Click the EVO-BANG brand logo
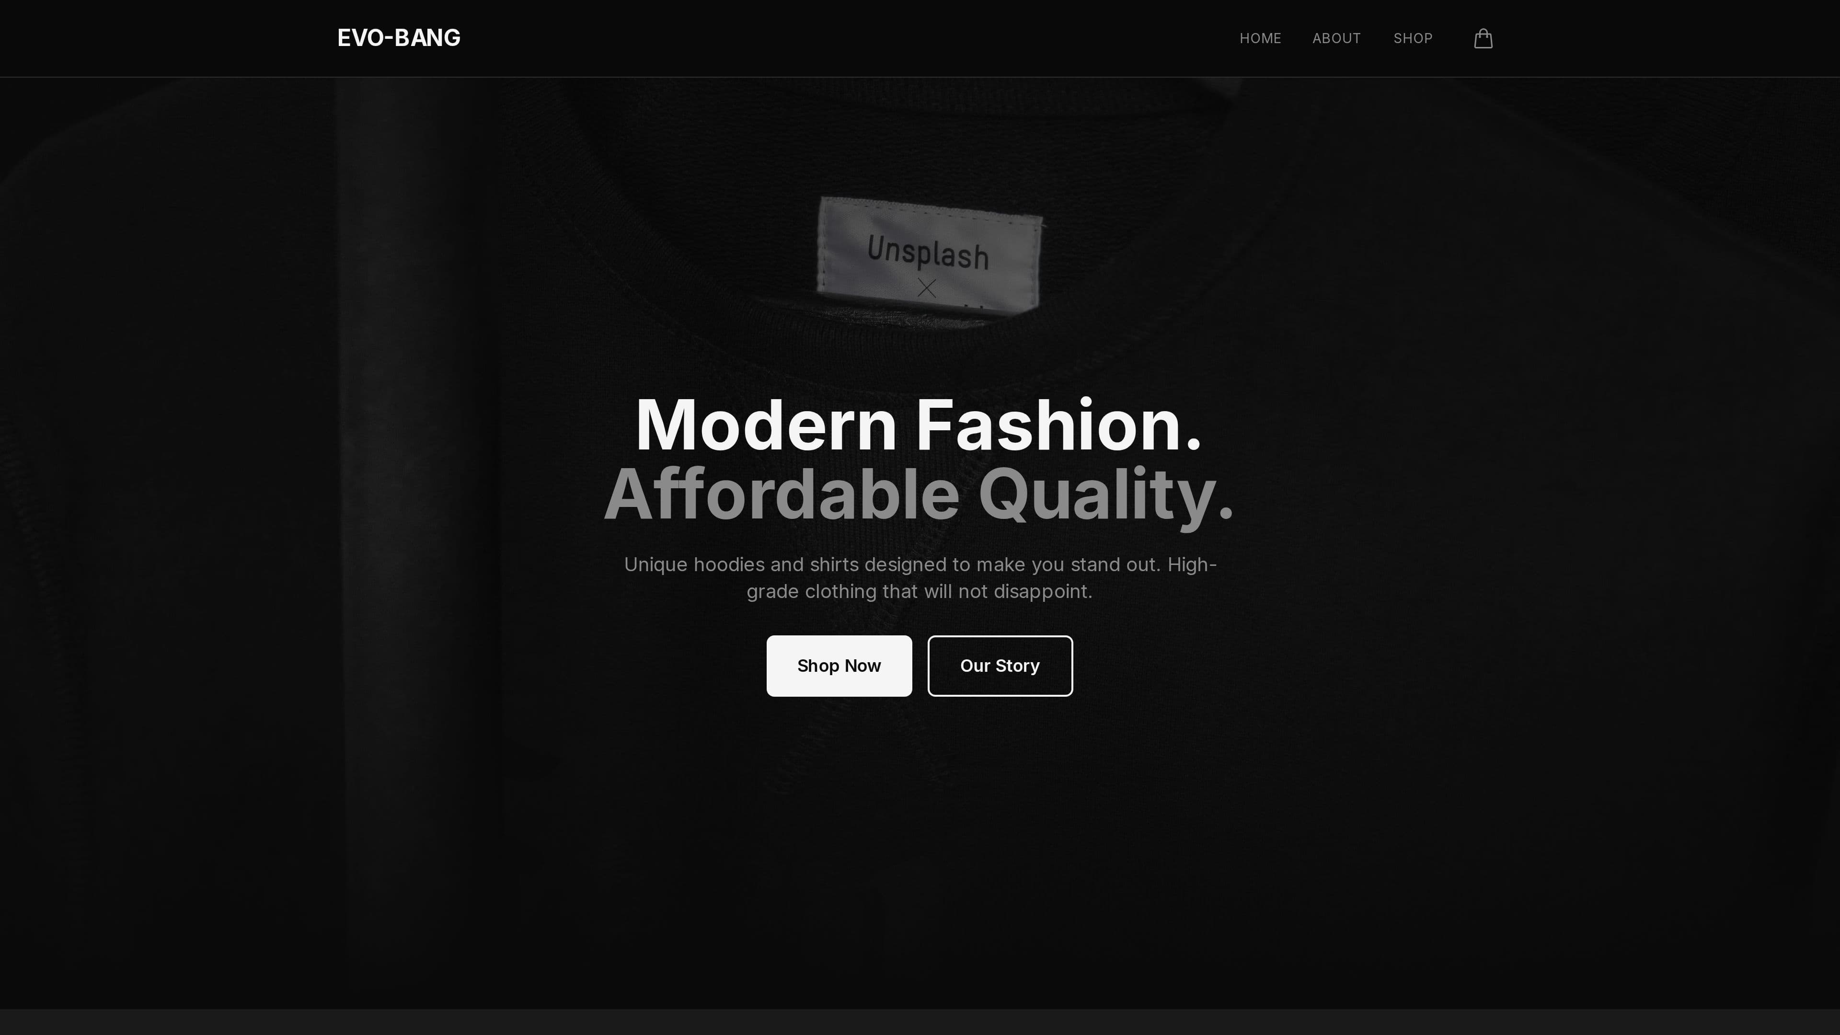 tap(399, 38)
